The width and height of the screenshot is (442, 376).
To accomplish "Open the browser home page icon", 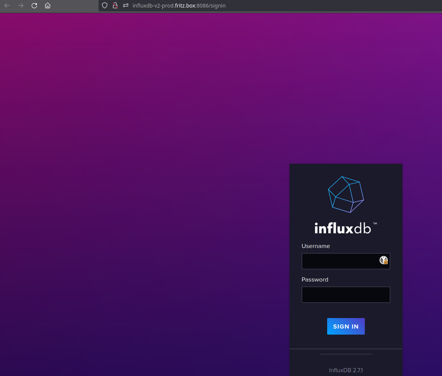I will tap(48, 6).
